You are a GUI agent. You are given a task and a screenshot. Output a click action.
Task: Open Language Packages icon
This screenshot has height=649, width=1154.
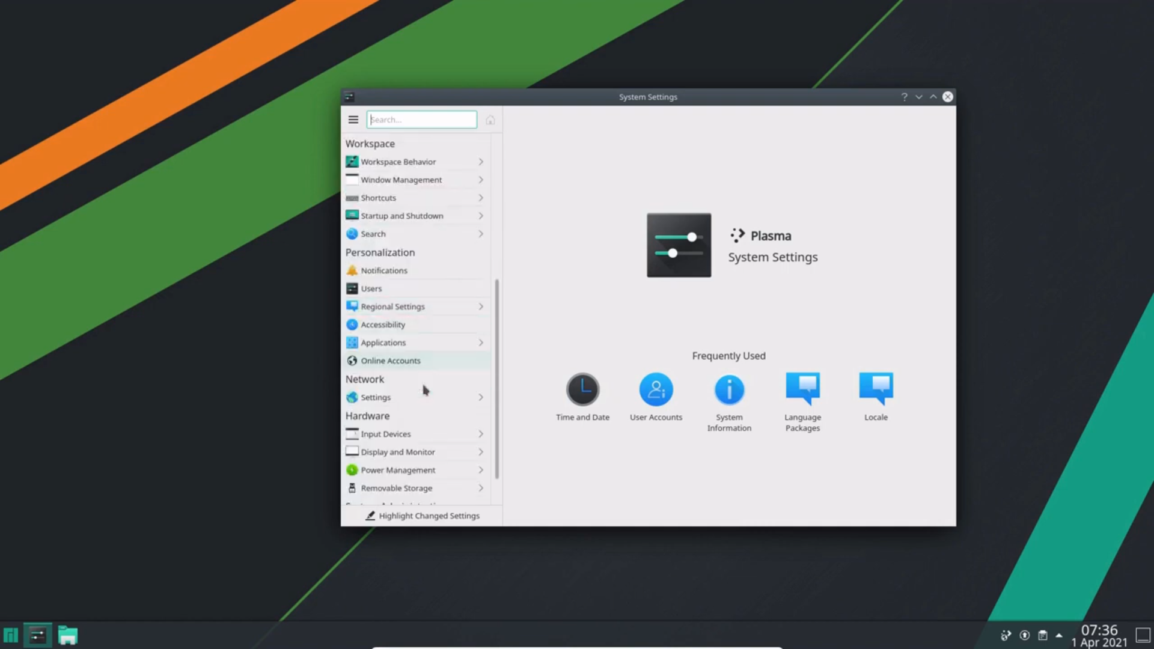802,388
